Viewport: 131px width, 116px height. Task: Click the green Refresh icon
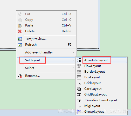click(x=20, y=45)
